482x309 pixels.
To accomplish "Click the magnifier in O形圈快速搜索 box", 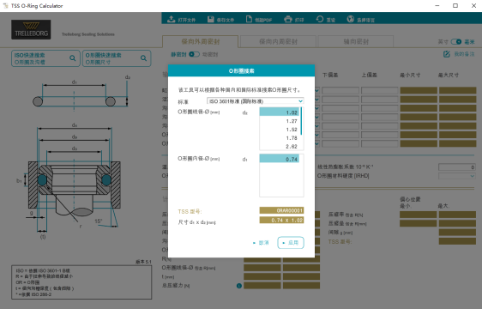I will coord(143,58).
